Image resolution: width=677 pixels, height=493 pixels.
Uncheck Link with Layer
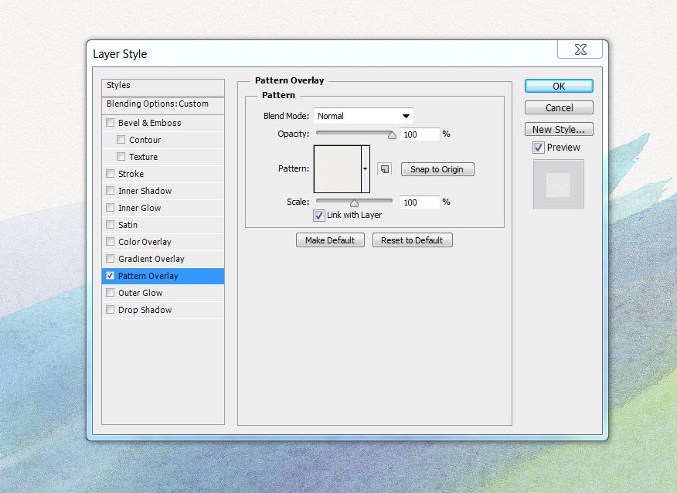point(319,215)
